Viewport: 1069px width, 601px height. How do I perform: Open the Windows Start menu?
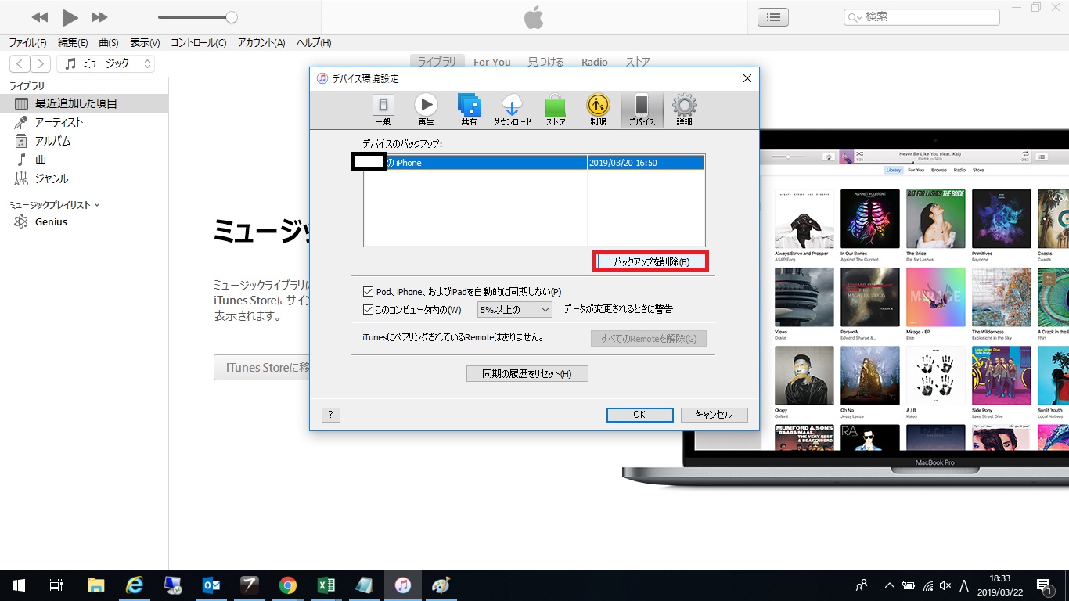[x=19, y=585]
